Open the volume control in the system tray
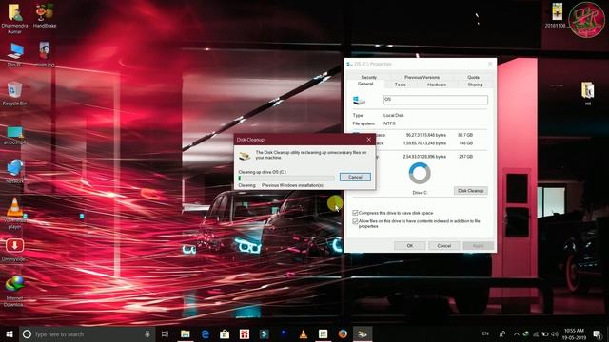This screenshot has width=609, height=342. pos(554,333)
